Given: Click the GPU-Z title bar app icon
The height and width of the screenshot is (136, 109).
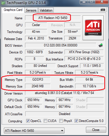Looking at the screenshot, I should [x=3, y=3].
